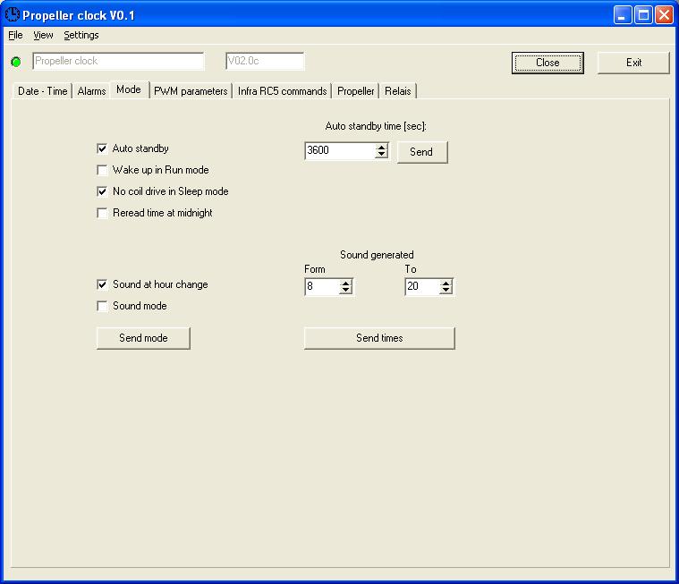Click the Send mode button
The width and height of the screenshot is (679, 584).
[x=143, y=338]
